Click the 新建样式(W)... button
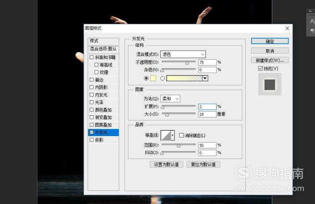 (270, 60)
